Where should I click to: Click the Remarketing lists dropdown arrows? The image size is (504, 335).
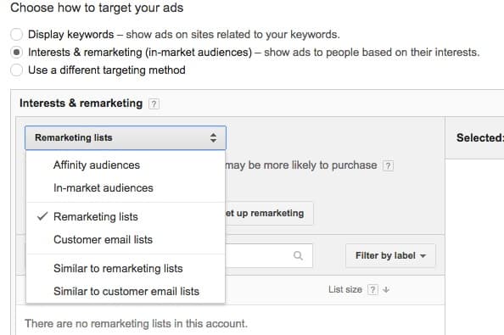pos(213,137)
